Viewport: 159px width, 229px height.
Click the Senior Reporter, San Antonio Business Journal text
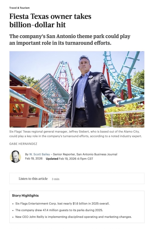(x=85, y=154)
